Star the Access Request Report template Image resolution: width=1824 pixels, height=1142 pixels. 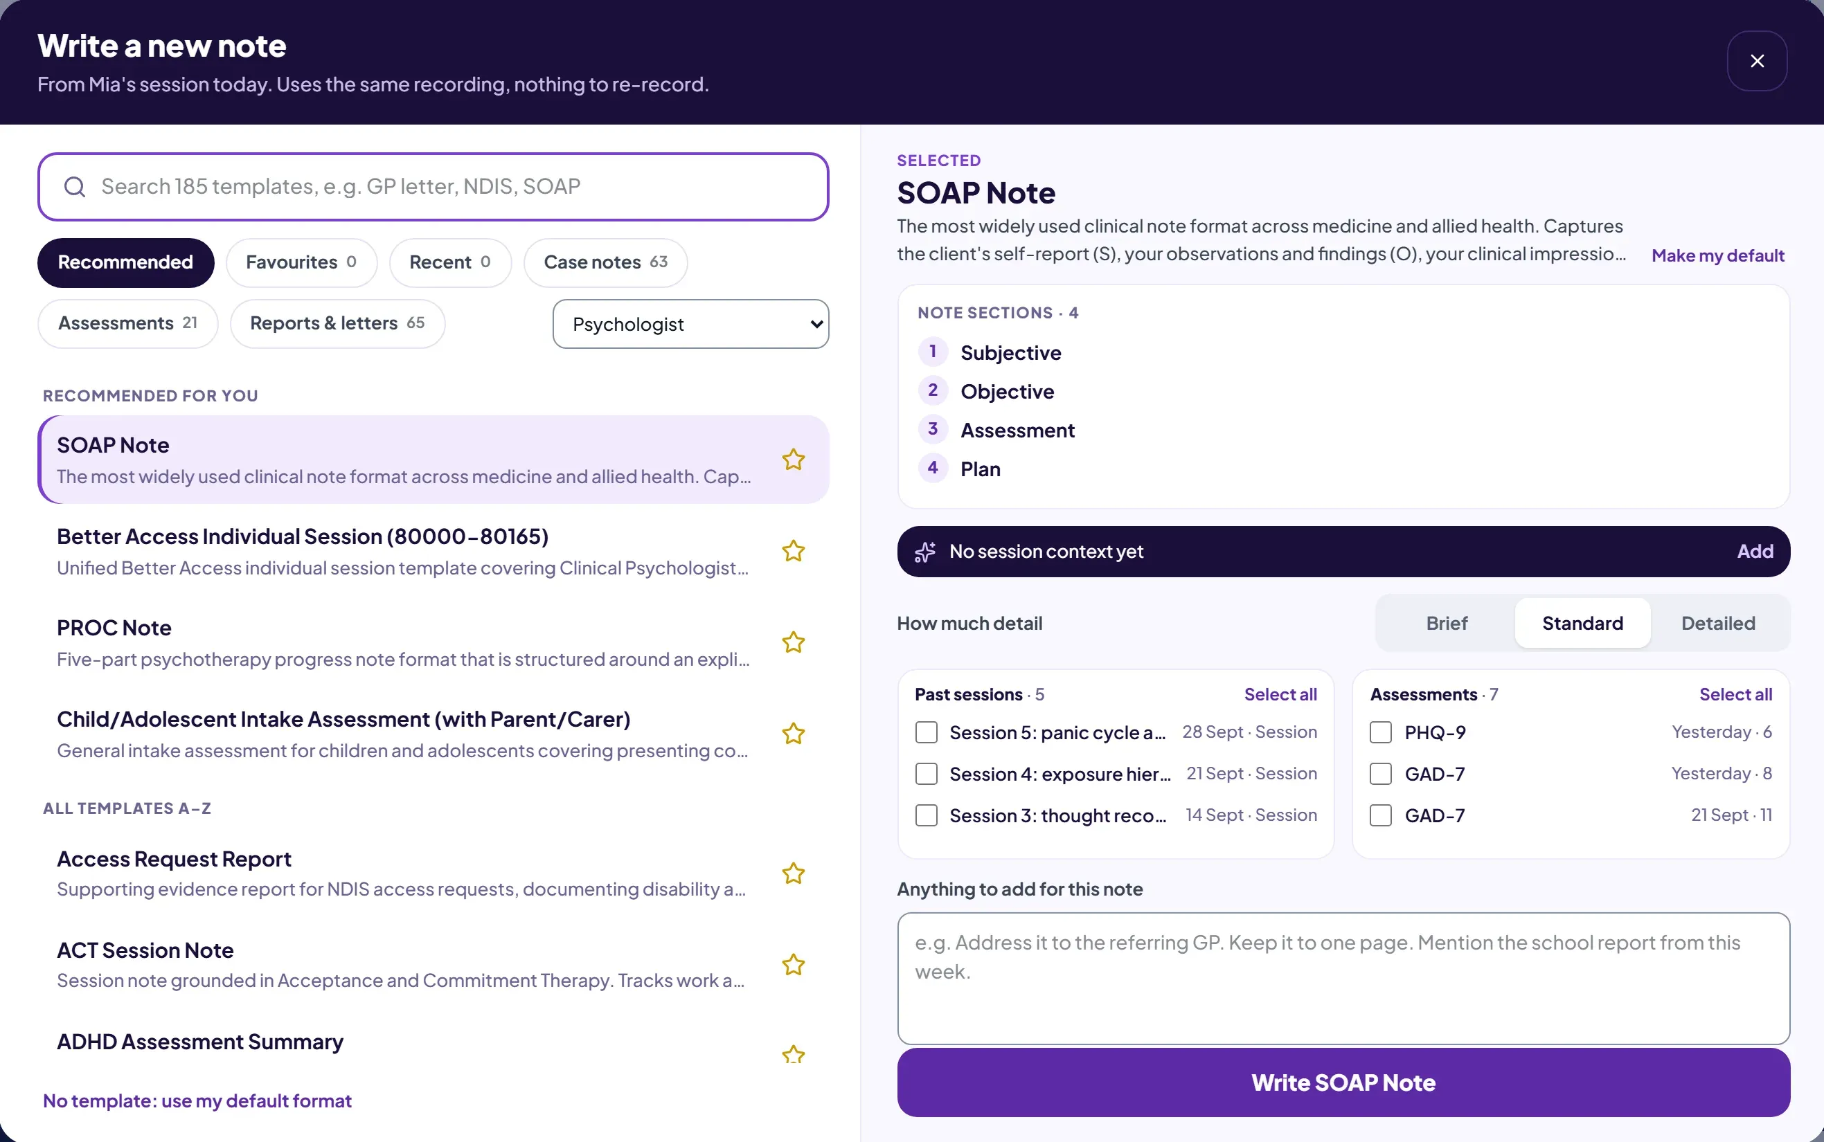point(793,873)
